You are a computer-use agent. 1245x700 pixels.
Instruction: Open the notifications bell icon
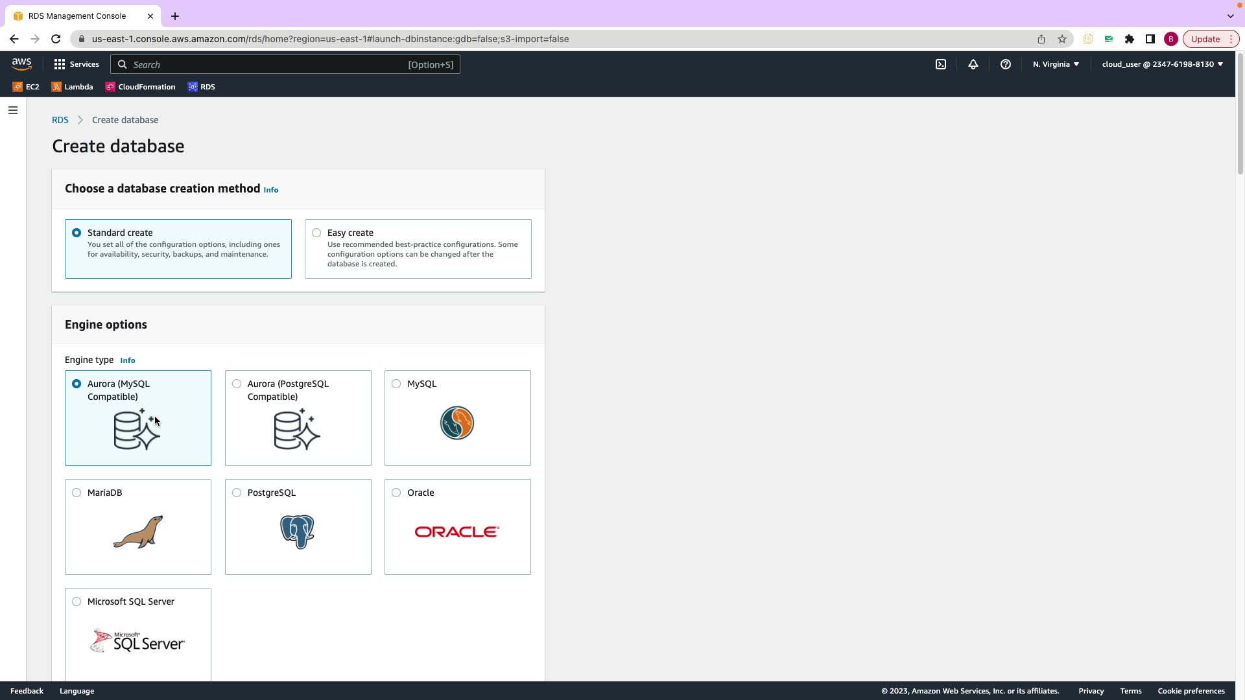point(973,64)
